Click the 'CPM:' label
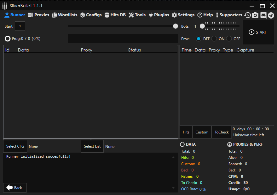The image size is (277, 195). (233, 176)
